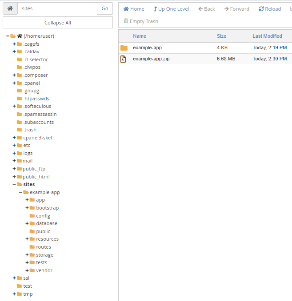Expand the tmp folder

pyautogui.click(x=14, y=294)
